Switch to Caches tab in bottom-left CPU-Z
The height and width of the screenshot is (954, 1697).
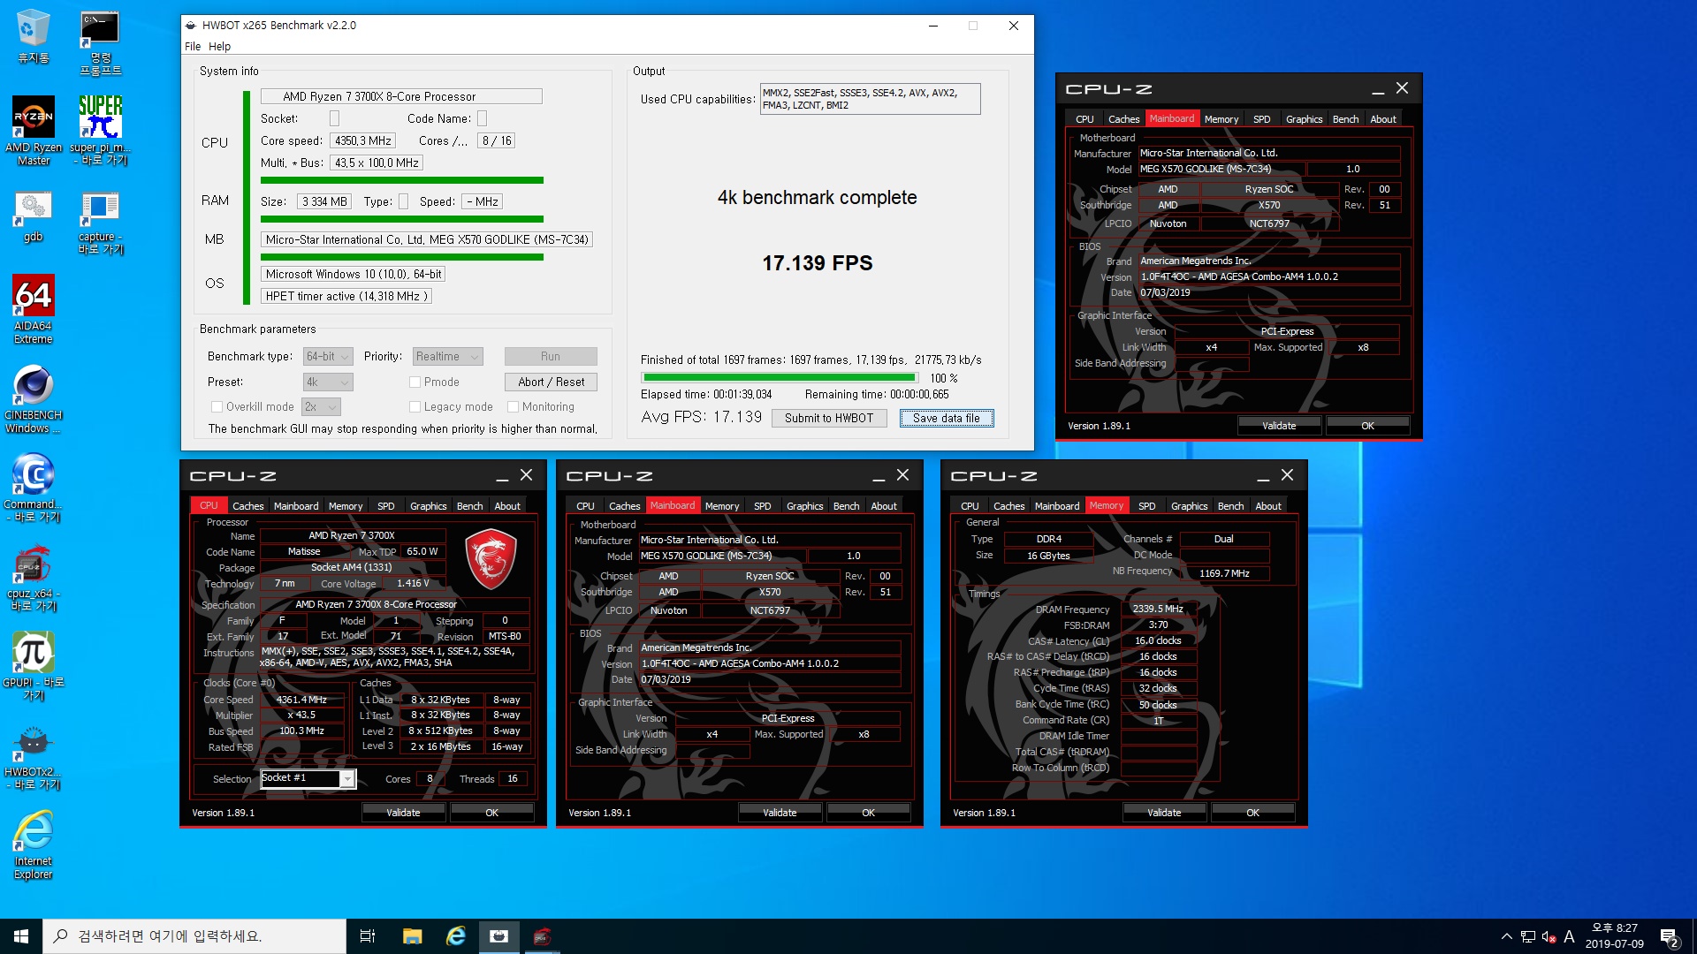(247, 506)
